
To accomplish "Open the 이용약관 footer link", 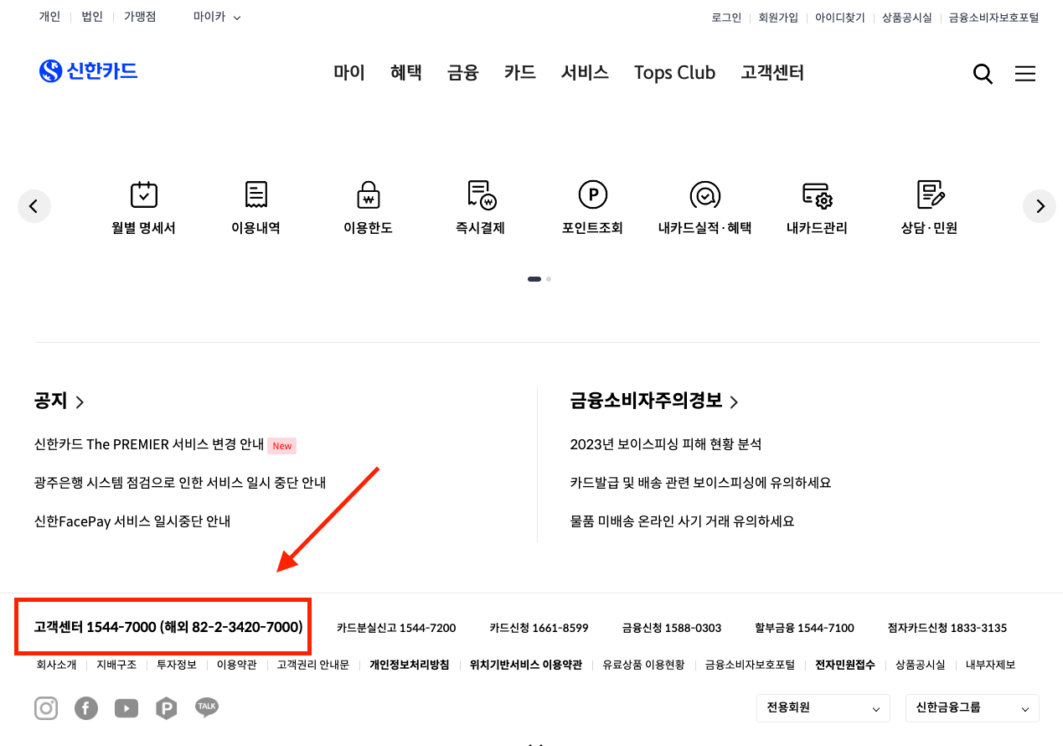I will (237, 665).
